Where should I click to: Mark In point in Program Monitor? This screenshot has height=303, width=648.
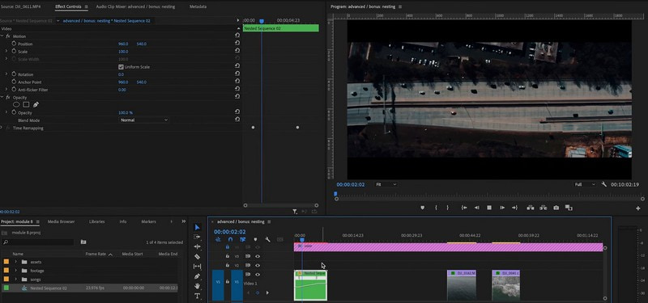coord(436,208)
